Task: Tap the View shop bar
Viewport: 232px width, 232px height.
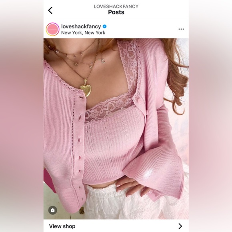Action: 116,226
